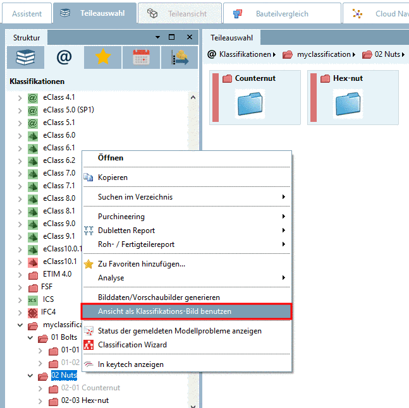The width and height of the screenshot is (409, 408).
Task: Switch to the Teileansicht tab
Action: point(180,13)
